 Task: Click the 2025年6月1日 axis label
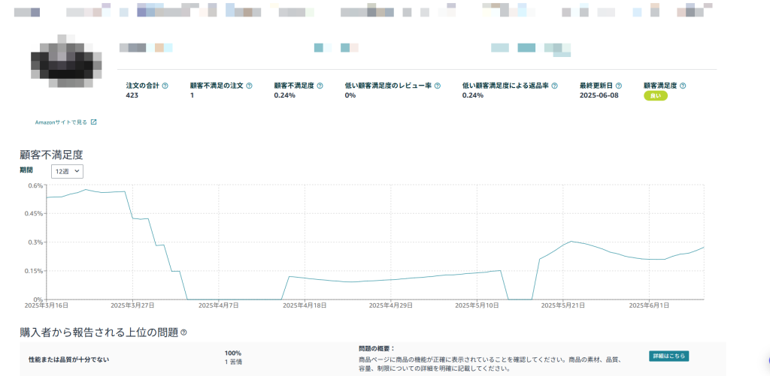649,305
